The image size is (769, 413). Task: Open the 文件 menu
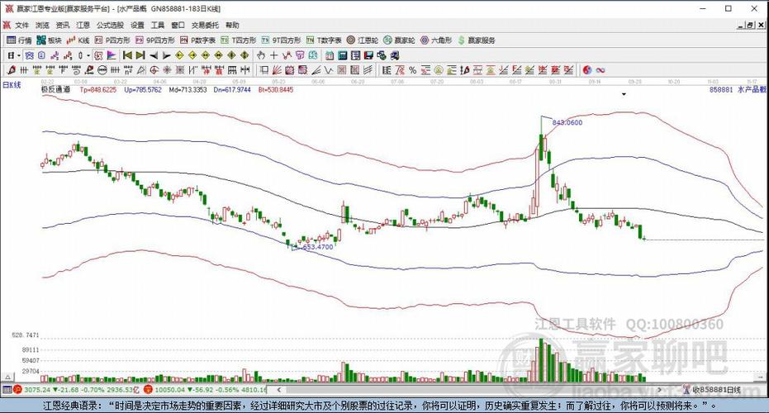(22, 25)
